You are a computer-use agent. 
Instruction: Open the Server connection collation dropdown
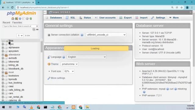[106, 35]
